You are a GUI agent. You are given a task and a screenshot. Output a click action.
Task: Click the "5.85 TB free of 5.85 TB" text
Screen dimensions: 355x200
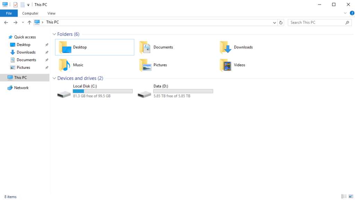click(x=172, y=96)
